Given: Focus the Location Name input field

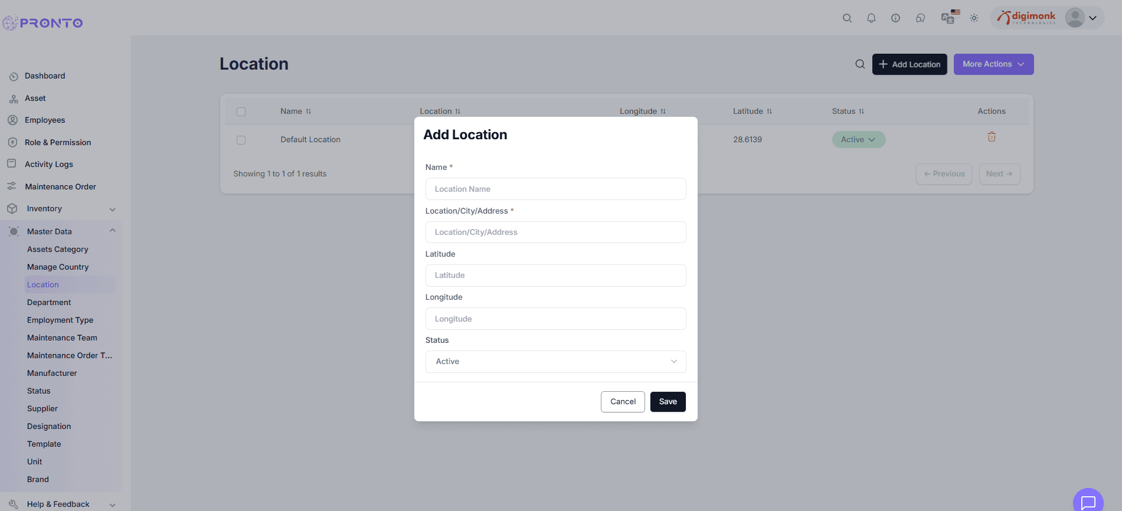Looking at the screenshot, I should (x=555, y=189).
